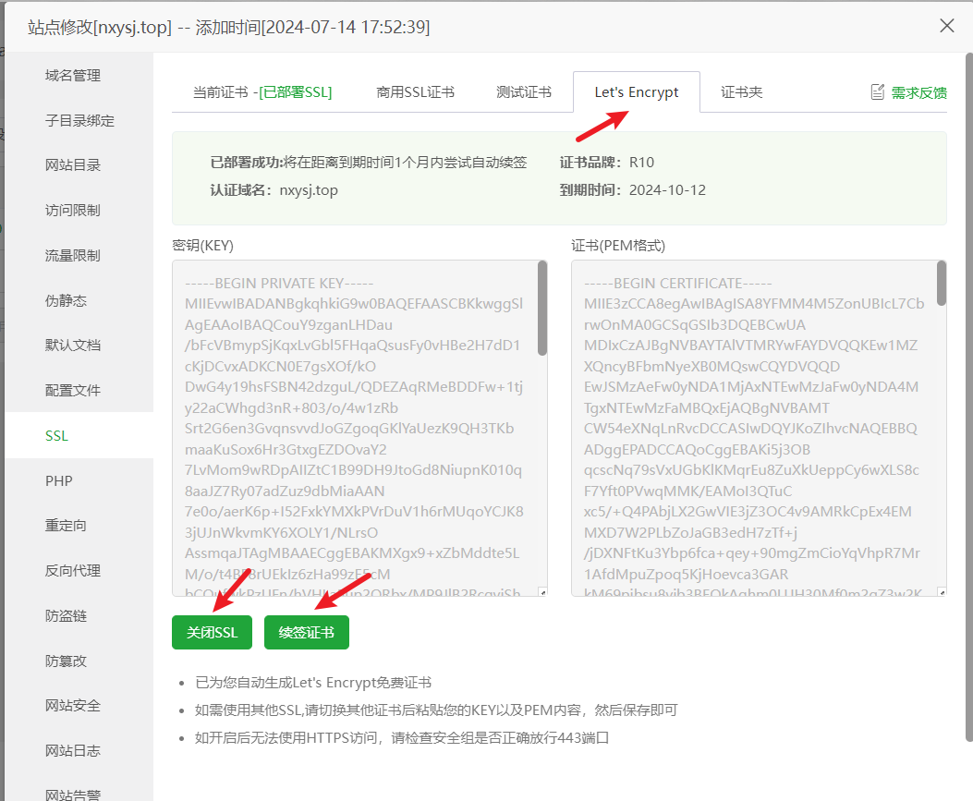
Task: Open 子目录绑定 in sidebar
Action: (x=79, y=121)
